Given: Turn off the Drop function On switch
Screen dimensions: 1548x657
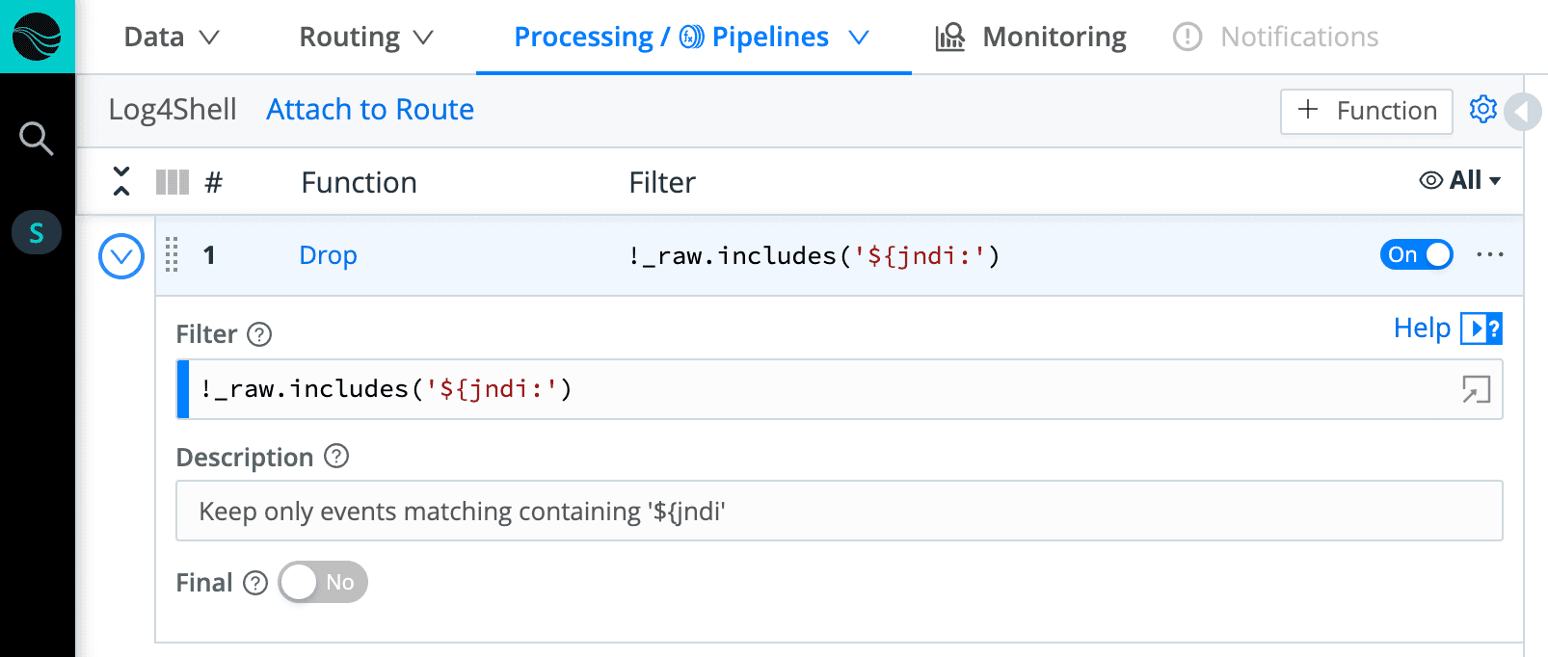Looking at the screenshot, I should (1416, 255).
